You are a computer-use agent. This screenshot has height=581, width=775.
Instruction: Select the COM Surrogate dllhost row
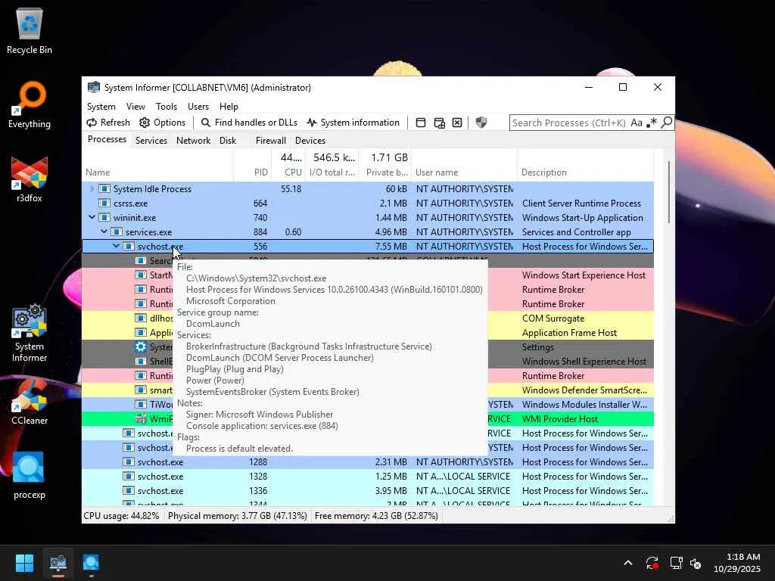tap(368, 318)
